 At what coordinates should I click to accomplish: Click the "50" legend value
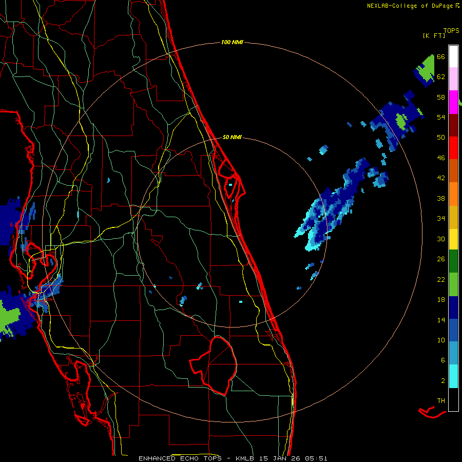(441, 137)
